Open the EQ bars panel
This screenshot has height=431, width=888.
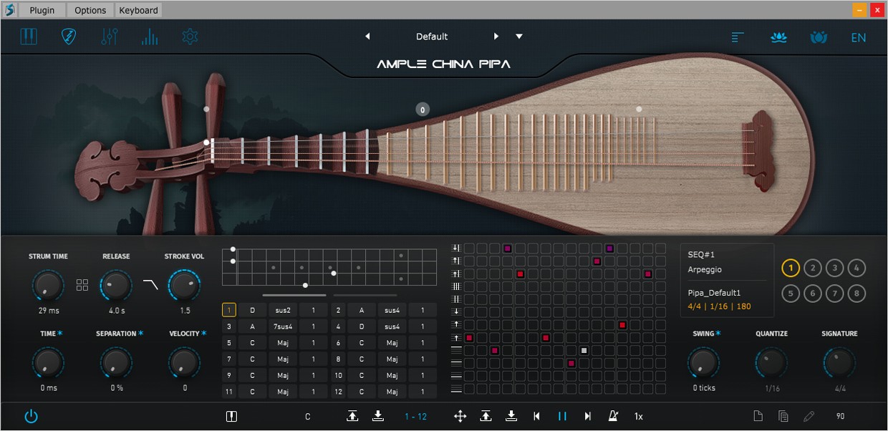click(x=149, y=36)
